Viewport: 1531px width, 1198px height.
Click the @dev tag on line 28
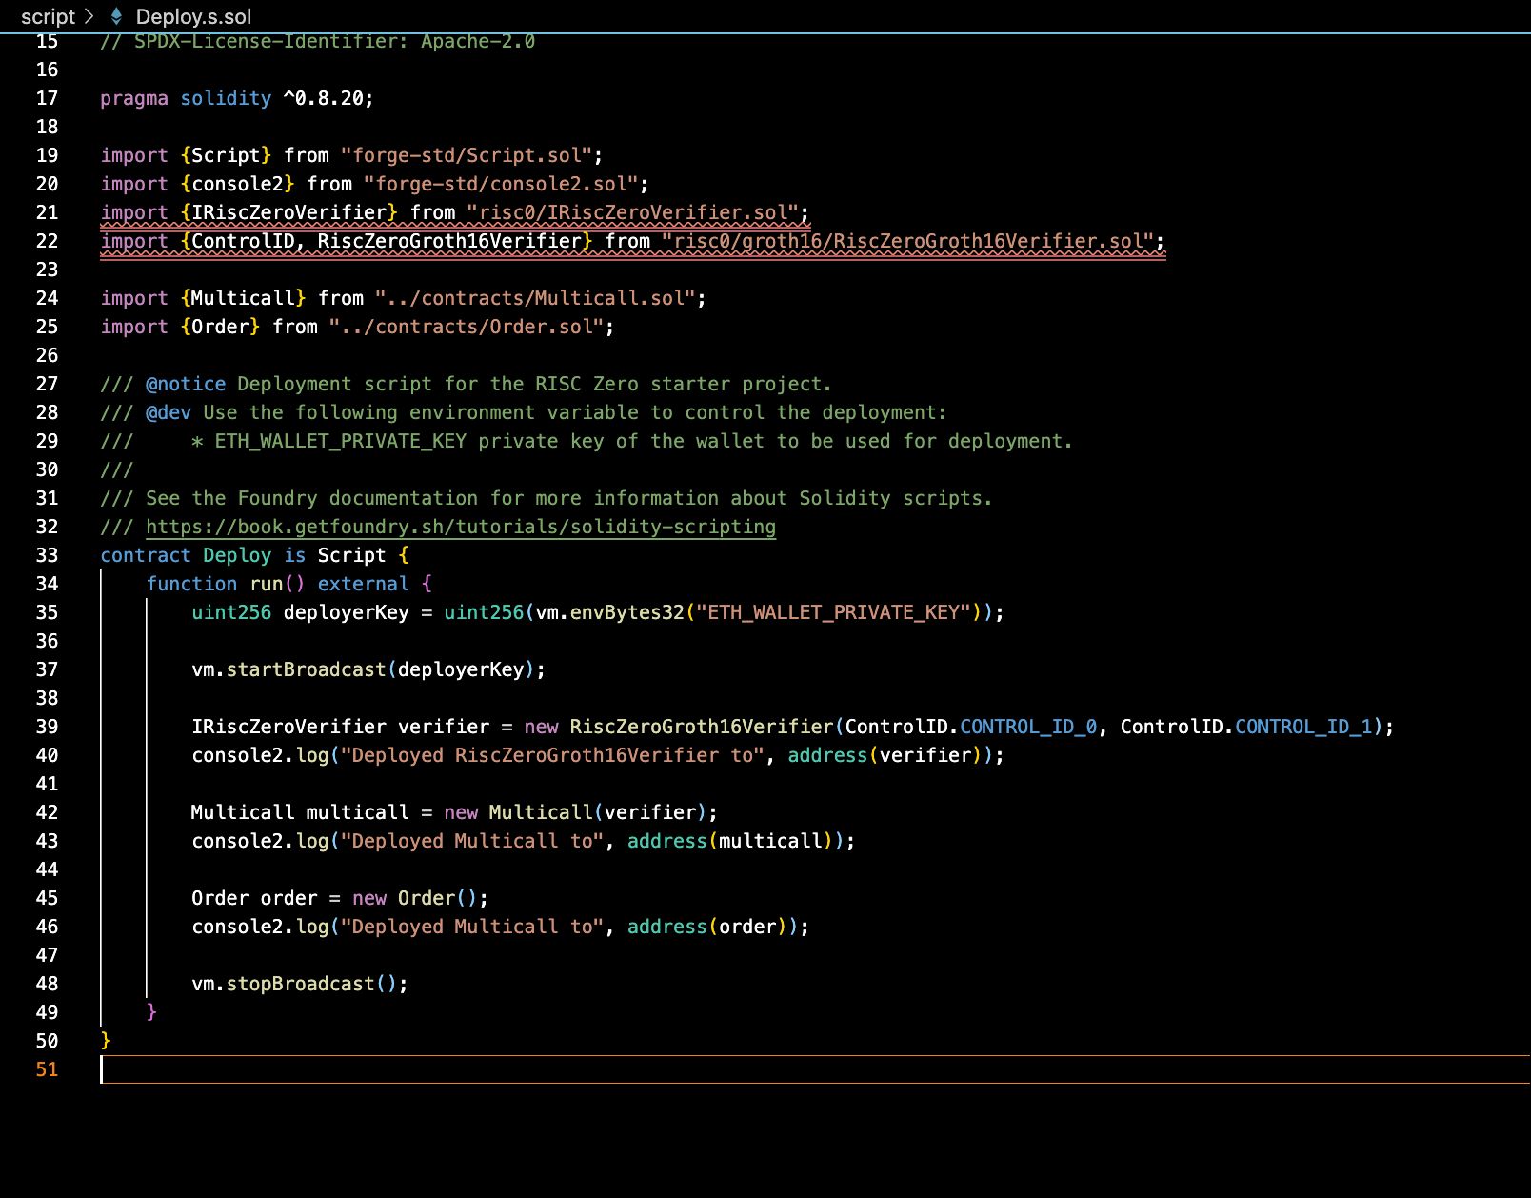tap(169, 412)
